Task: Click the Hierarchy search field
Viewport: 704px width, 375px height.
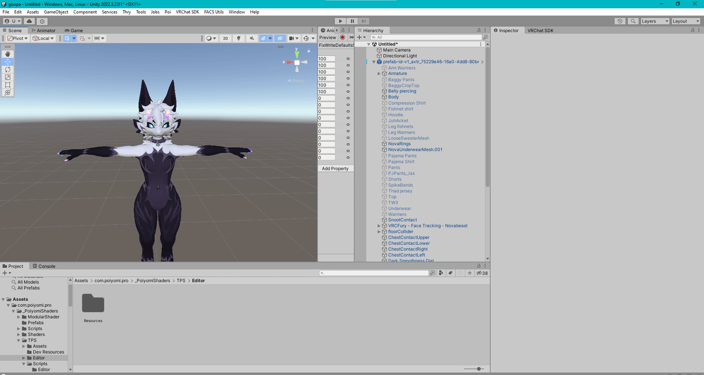Action: 426,37
